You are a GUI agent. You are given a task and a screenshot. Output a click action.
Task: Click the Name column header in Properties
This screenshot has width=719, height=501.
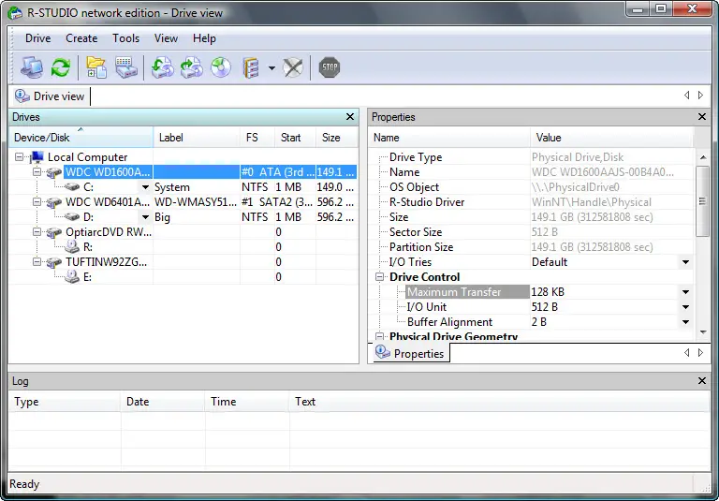click(x=449, y=138)
